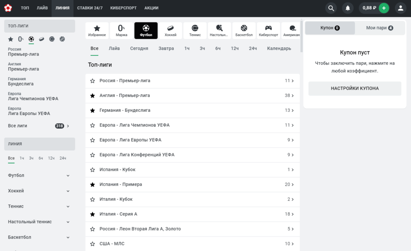
Task: Favorite Лига Конференций УЕФА star
Action: point(93,155)
